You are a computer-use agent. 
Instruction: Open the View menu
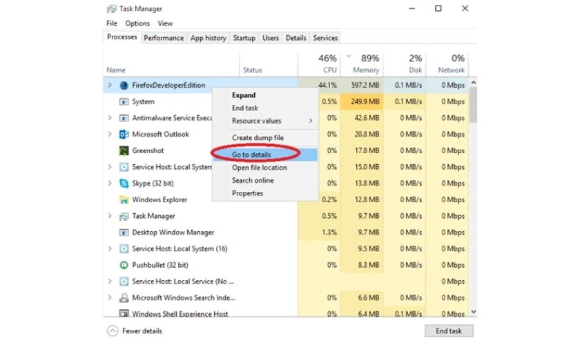[165, 23]
